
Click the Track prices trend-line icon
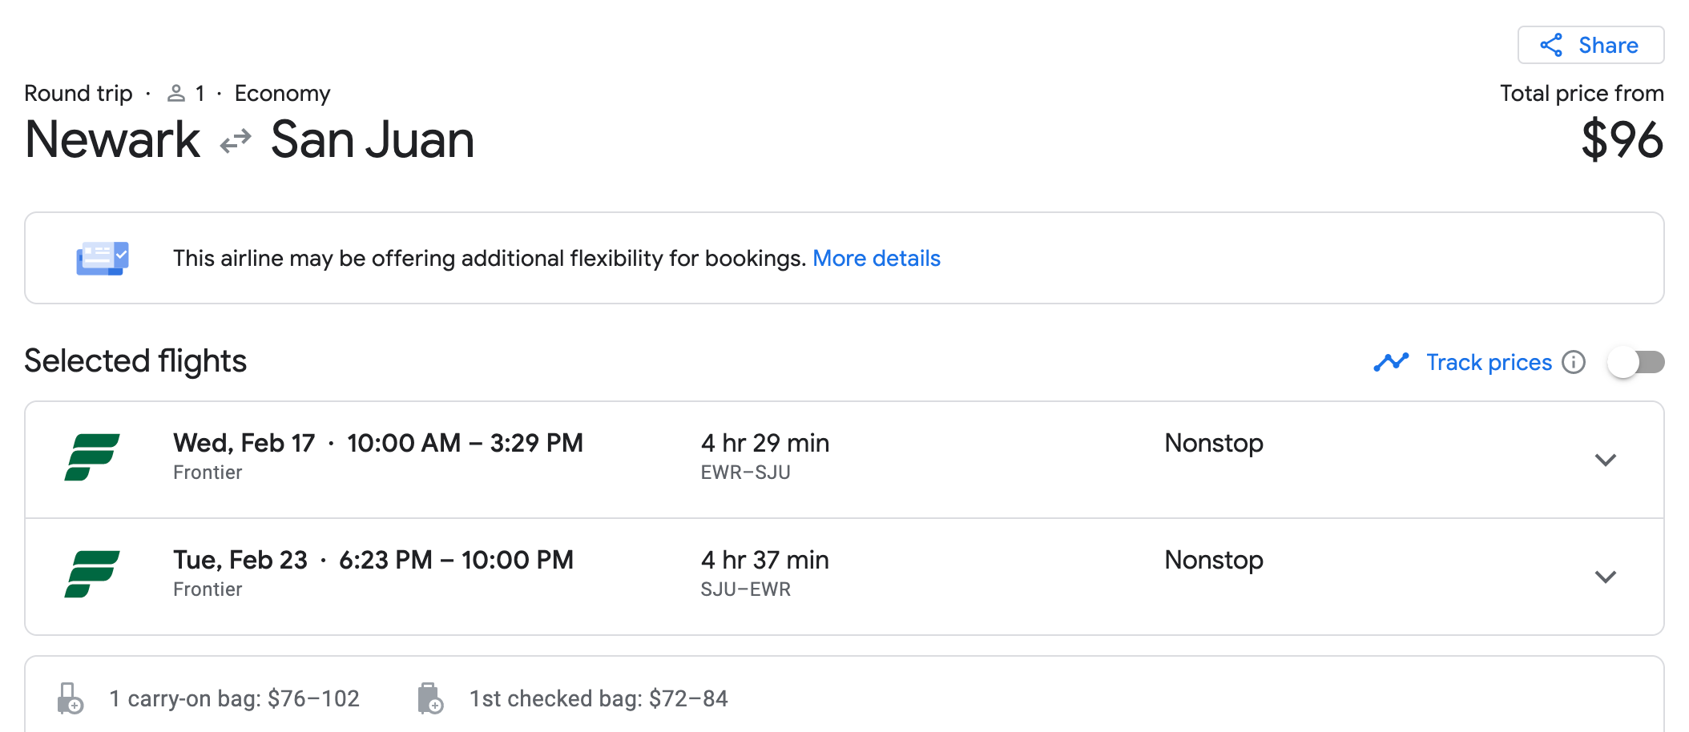tap(1391, 362)
